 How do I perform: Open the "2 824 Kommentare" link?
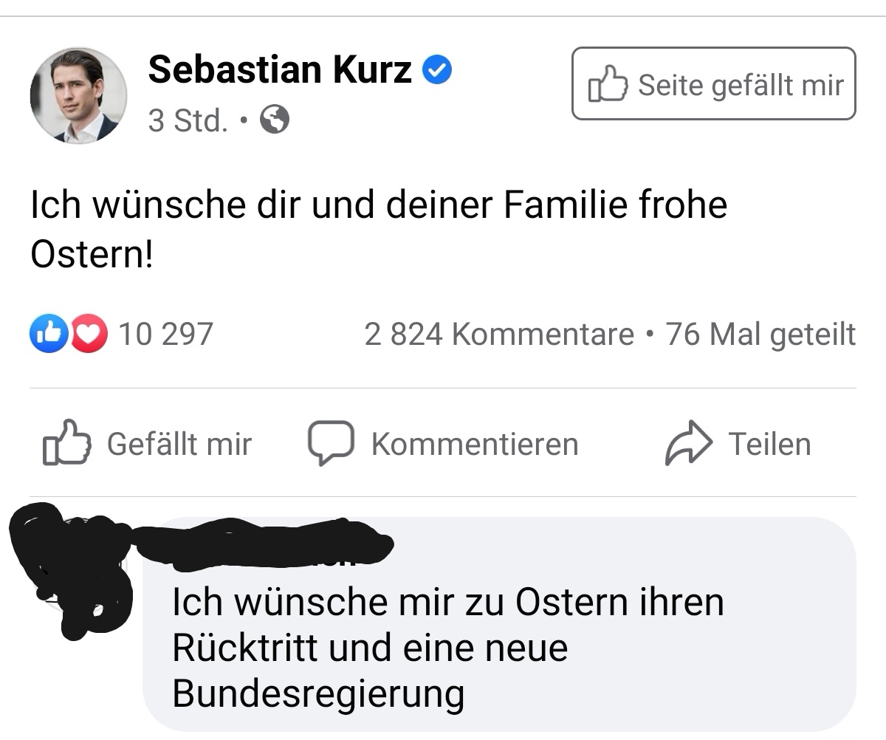pos(499,335)
